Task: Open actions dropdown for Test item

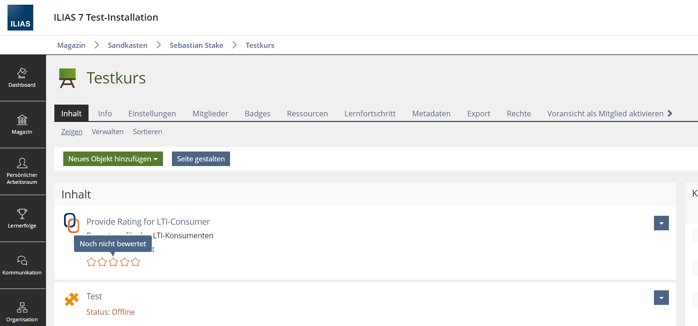Action: click(661, 298)
